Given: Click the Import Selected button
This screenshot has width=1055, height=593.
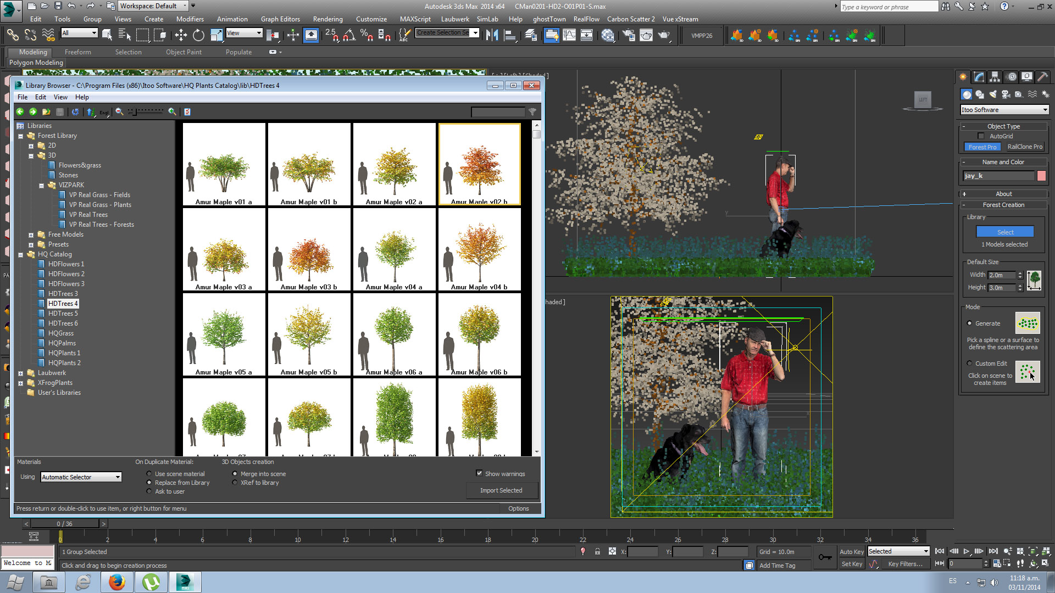Looking at the screenshot, I should click(501, 490).
